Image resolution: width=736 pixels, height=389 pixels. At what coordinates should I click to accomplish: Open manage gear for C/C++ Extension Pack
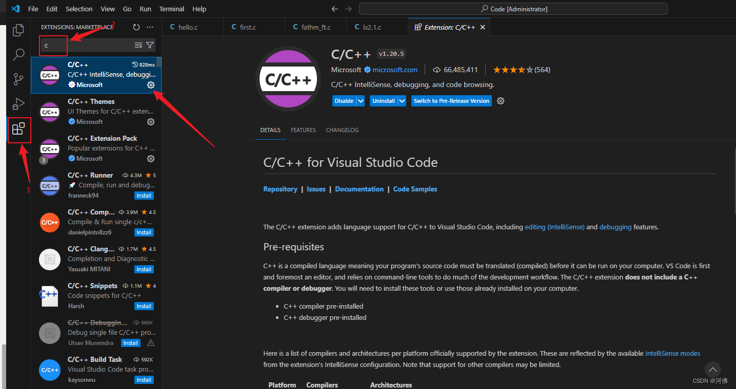151,159
